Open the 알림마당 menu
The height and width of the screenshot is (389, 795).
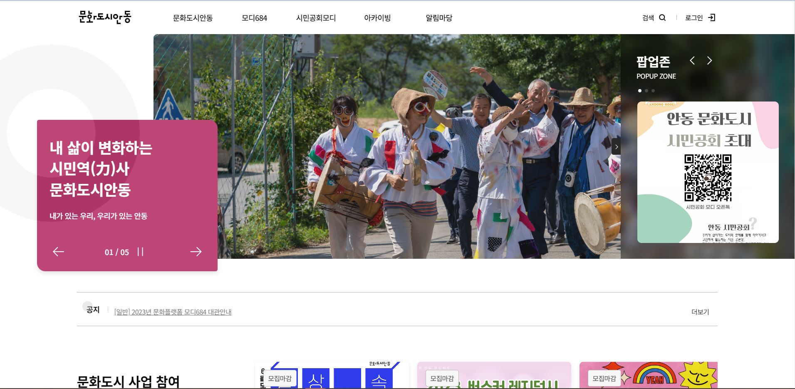[x=439, y=18]
